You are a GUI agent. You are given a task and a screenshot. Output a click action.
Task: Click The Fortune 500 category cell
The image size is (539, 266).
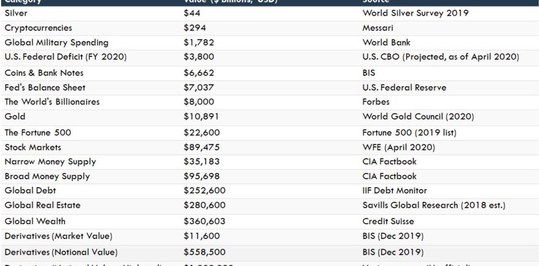[38, 133]
